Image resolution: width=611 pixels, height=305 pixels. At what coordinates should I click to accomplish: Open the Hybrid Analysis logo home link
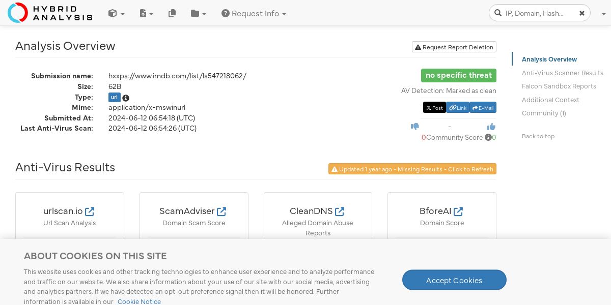(x=50, y=13)
